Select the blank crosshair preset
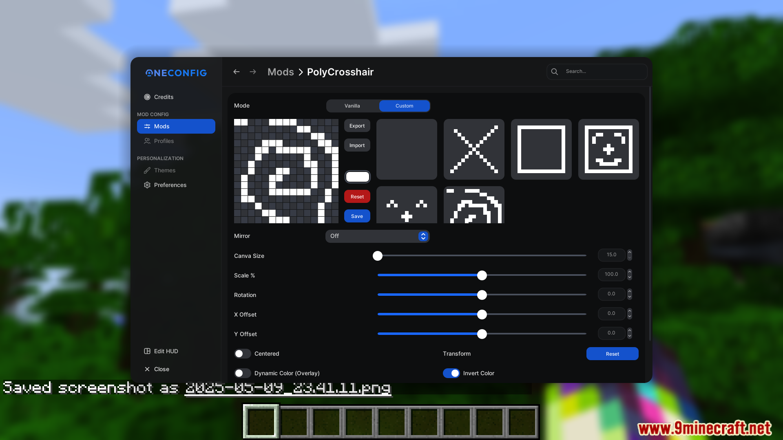The height and width of the screenshot is (440, 783). pyautogui.click(x=407, y=149)
